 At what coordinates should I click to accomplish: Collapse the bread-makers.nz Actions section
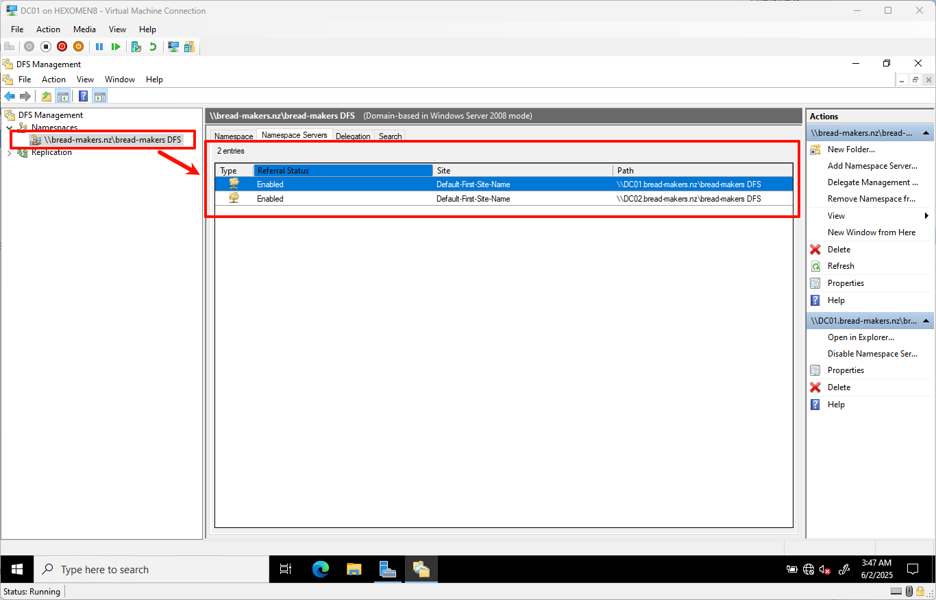pyautogui.click(x=926, y=133)
